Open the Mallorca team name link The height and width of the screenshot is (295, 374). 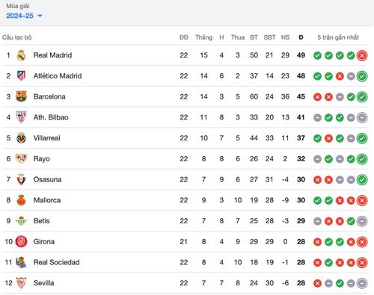pyautogui.click(x=47, y=200)
